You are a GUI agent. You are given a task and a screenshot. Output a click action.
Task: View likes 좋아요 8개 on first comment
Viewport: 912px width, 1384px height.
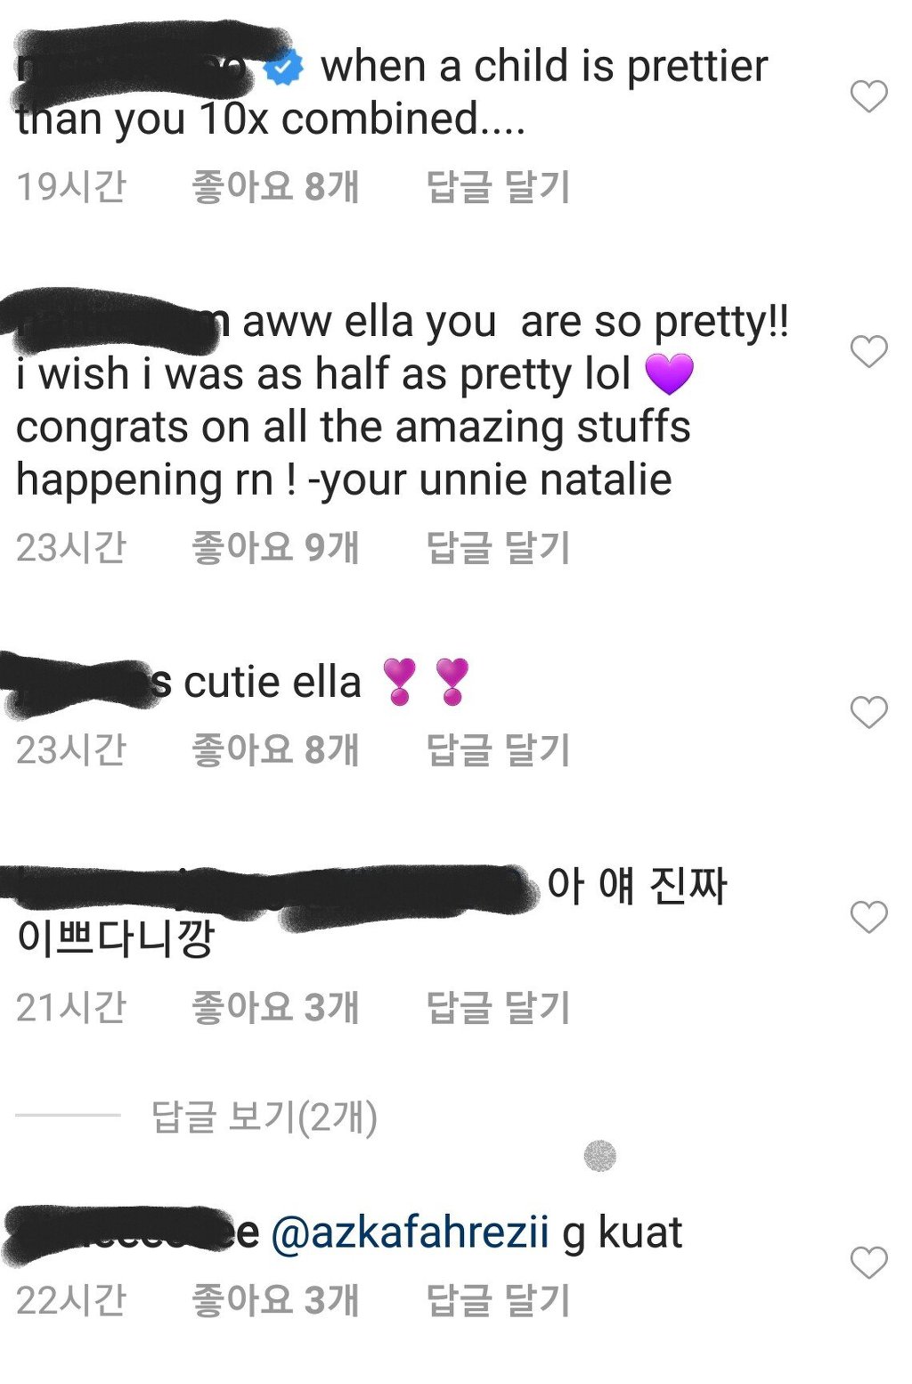tap(276, 187)
